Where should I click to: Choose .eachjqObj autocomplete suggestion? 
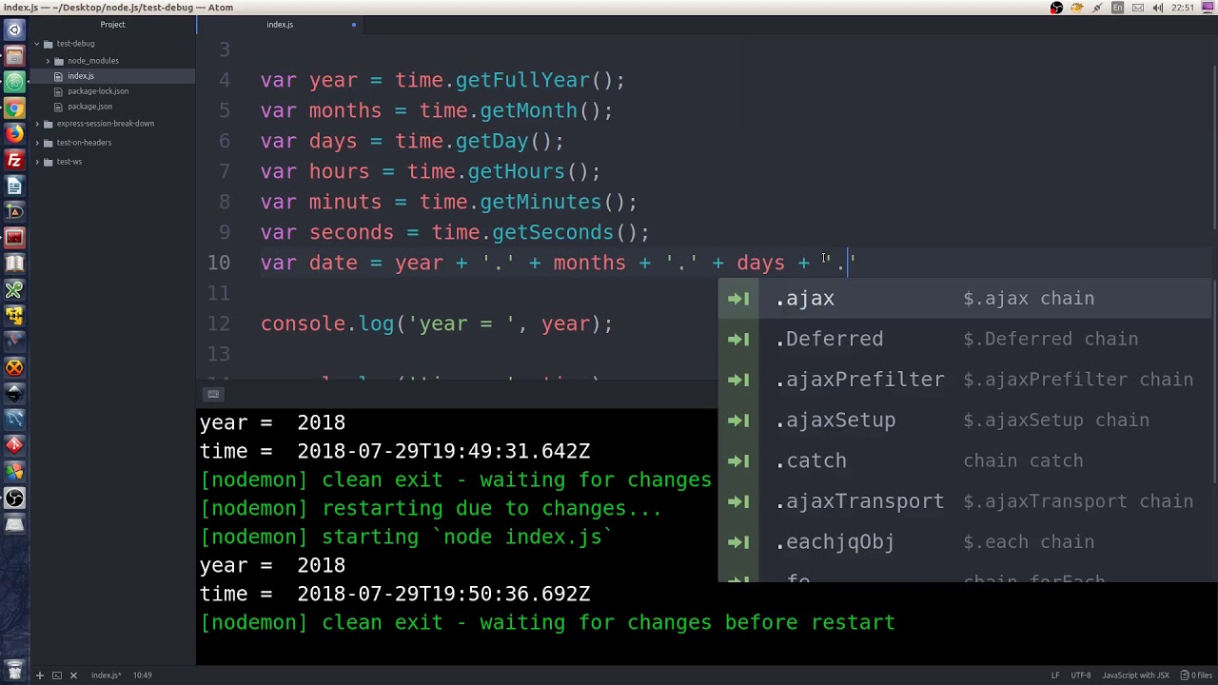(x=967, y=542)
